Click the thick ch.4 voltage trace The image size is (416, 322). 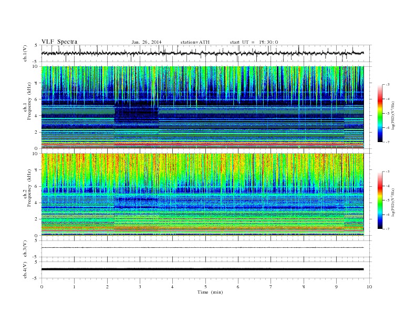coord(202,269)
